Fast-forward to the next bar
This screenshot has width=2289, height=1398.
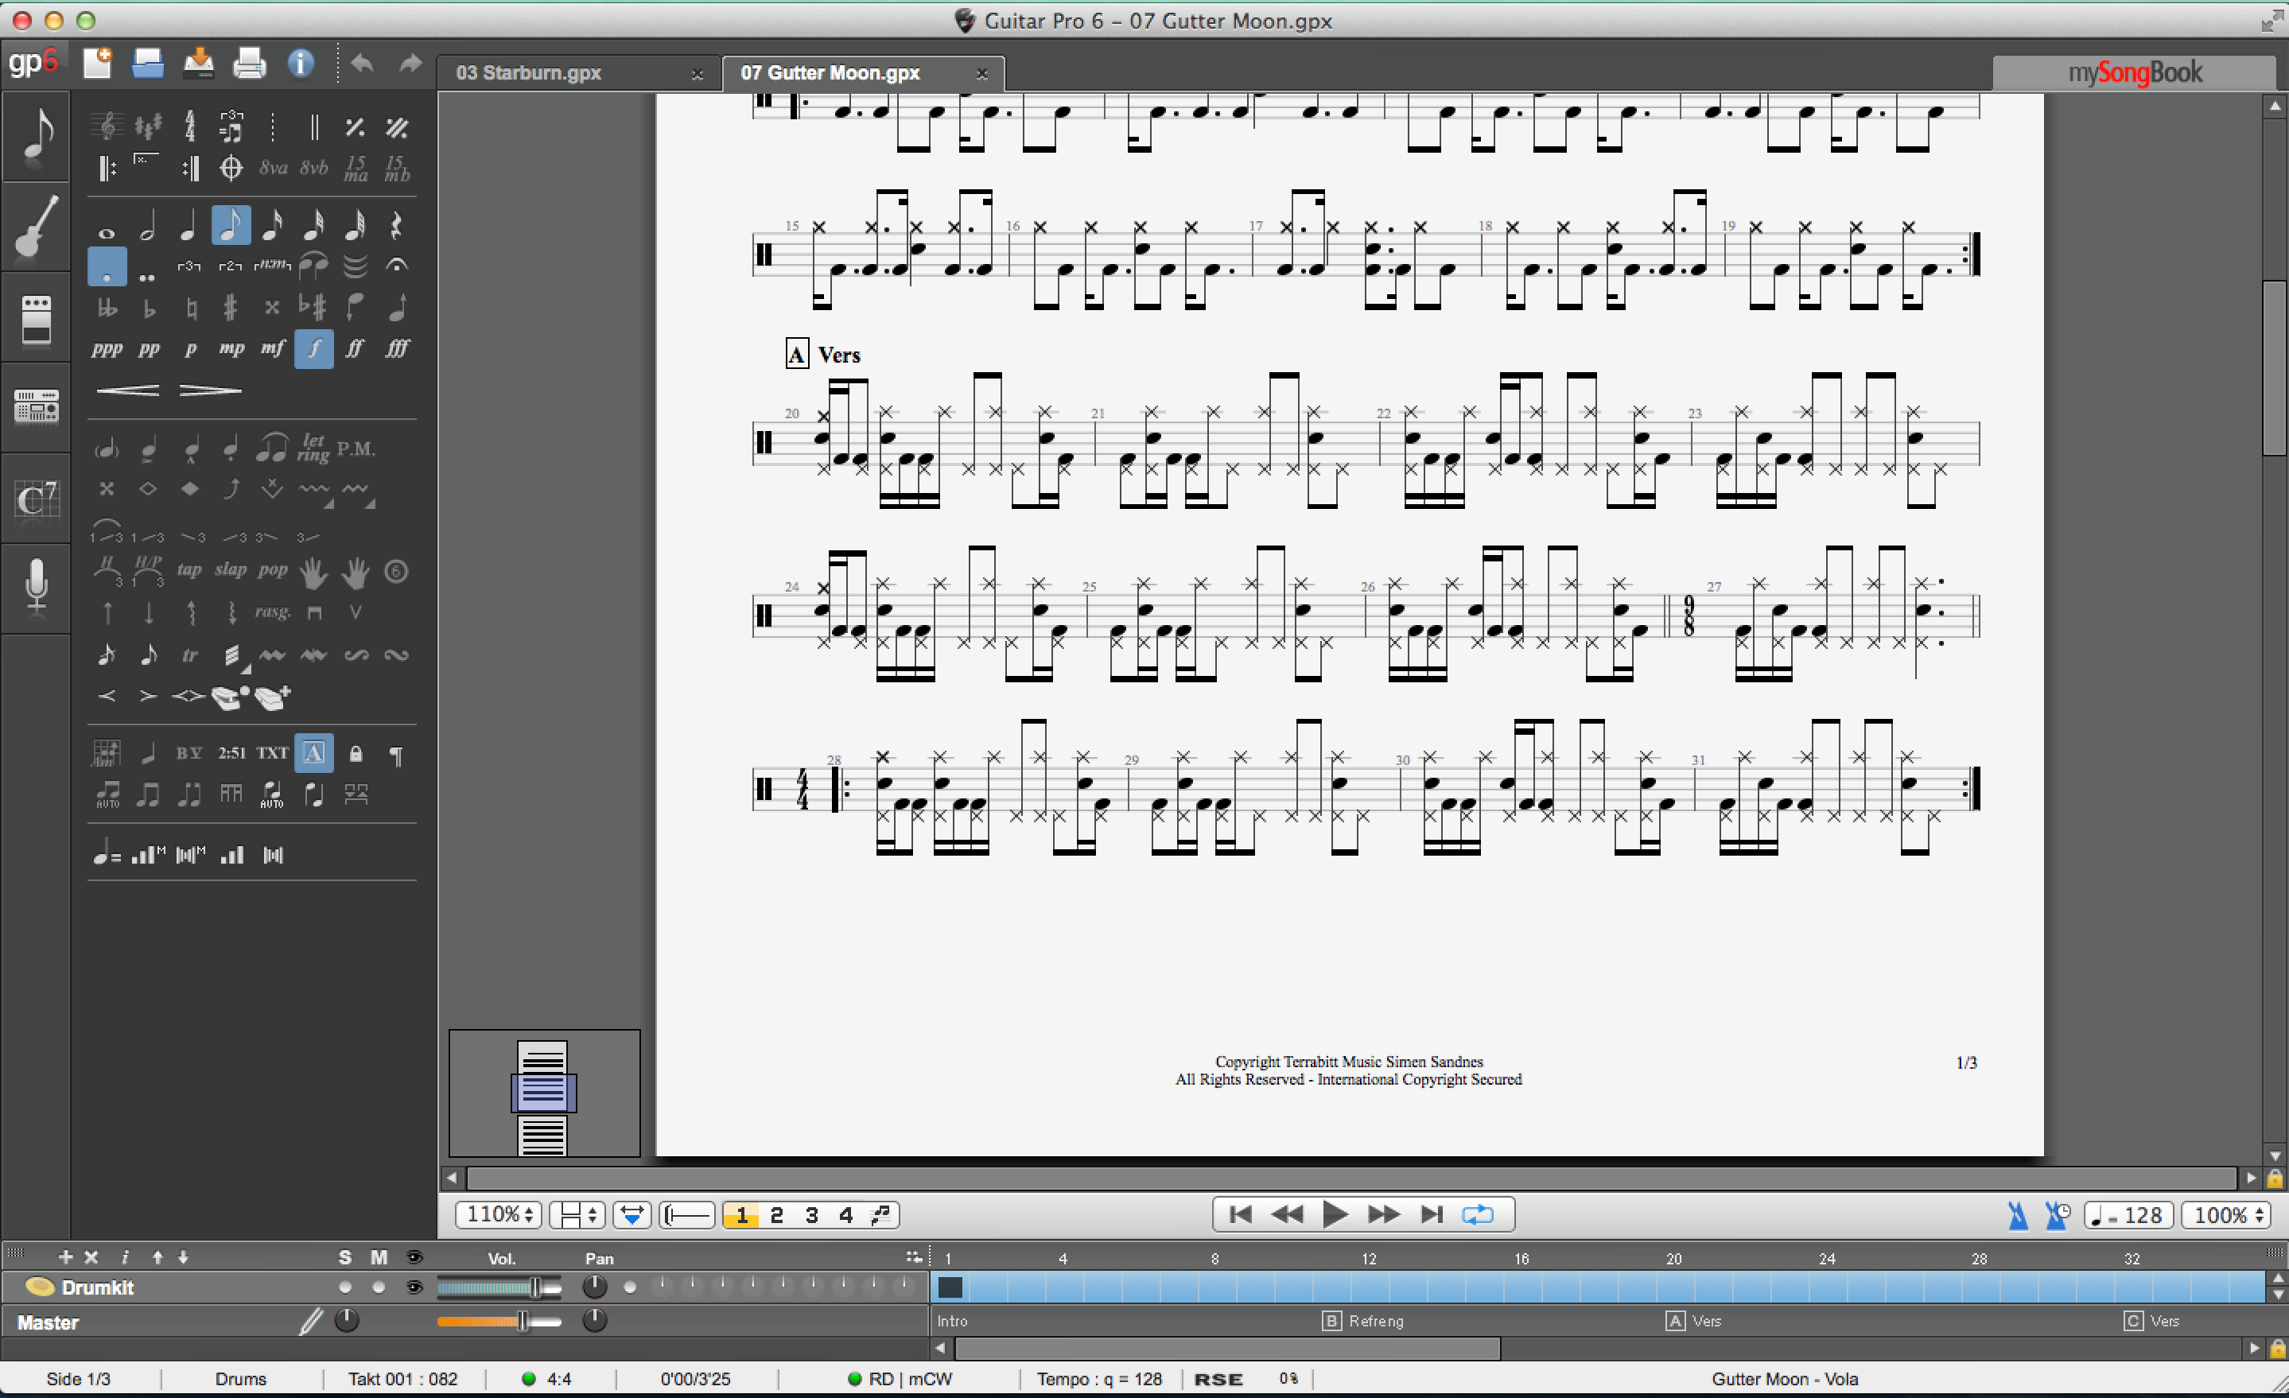[1383, 1214]
